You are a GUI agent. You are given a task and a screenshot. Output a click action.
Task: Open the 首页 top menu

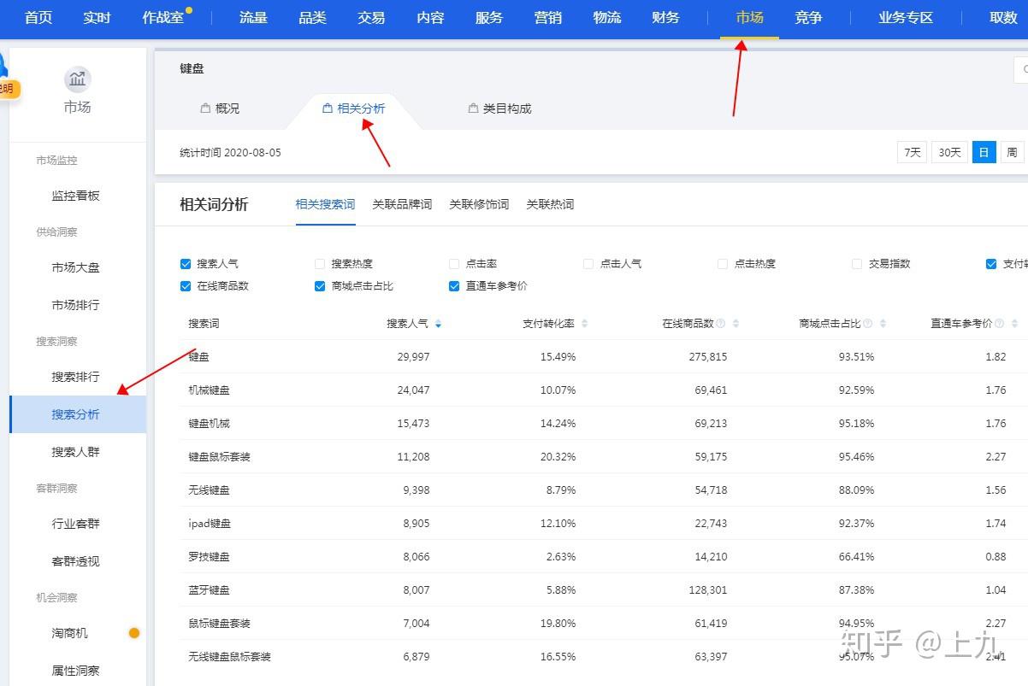38,18
